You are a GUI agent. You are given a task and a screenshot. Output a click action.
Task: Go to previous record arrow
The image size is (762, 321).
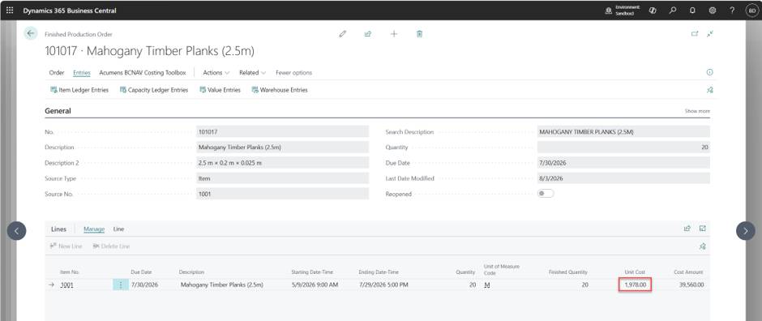[16, 231]
